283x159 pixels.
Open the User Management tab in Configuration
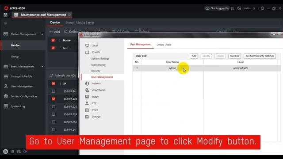click(x=141, y=45)
